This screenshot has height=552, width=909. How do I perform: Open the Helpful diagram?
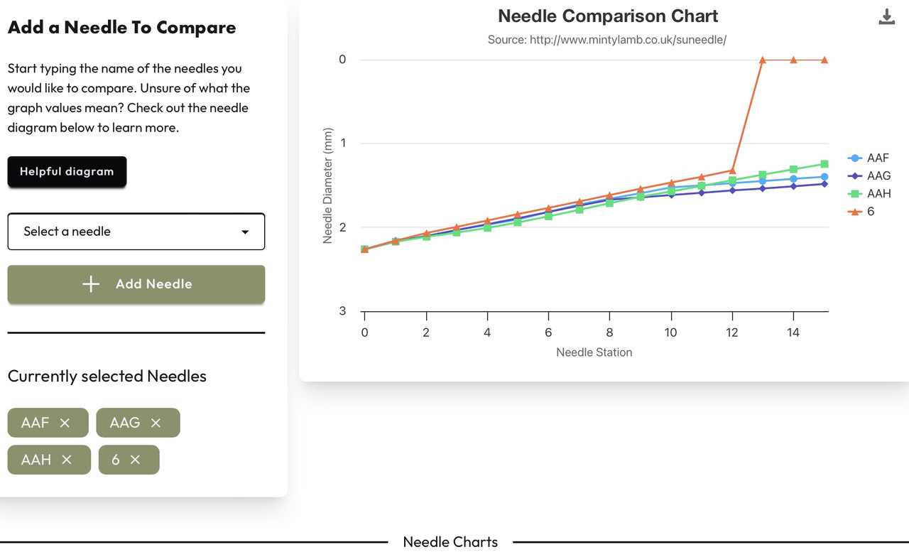(67, 172)
